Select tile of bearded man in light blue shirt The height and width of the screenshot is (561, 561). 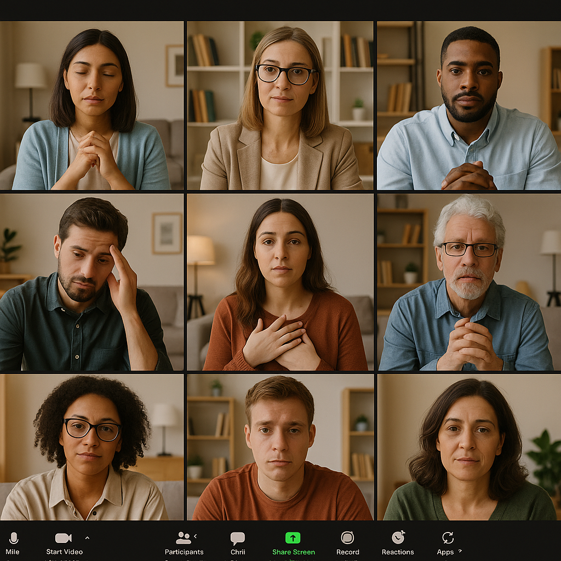pos(469,106)
